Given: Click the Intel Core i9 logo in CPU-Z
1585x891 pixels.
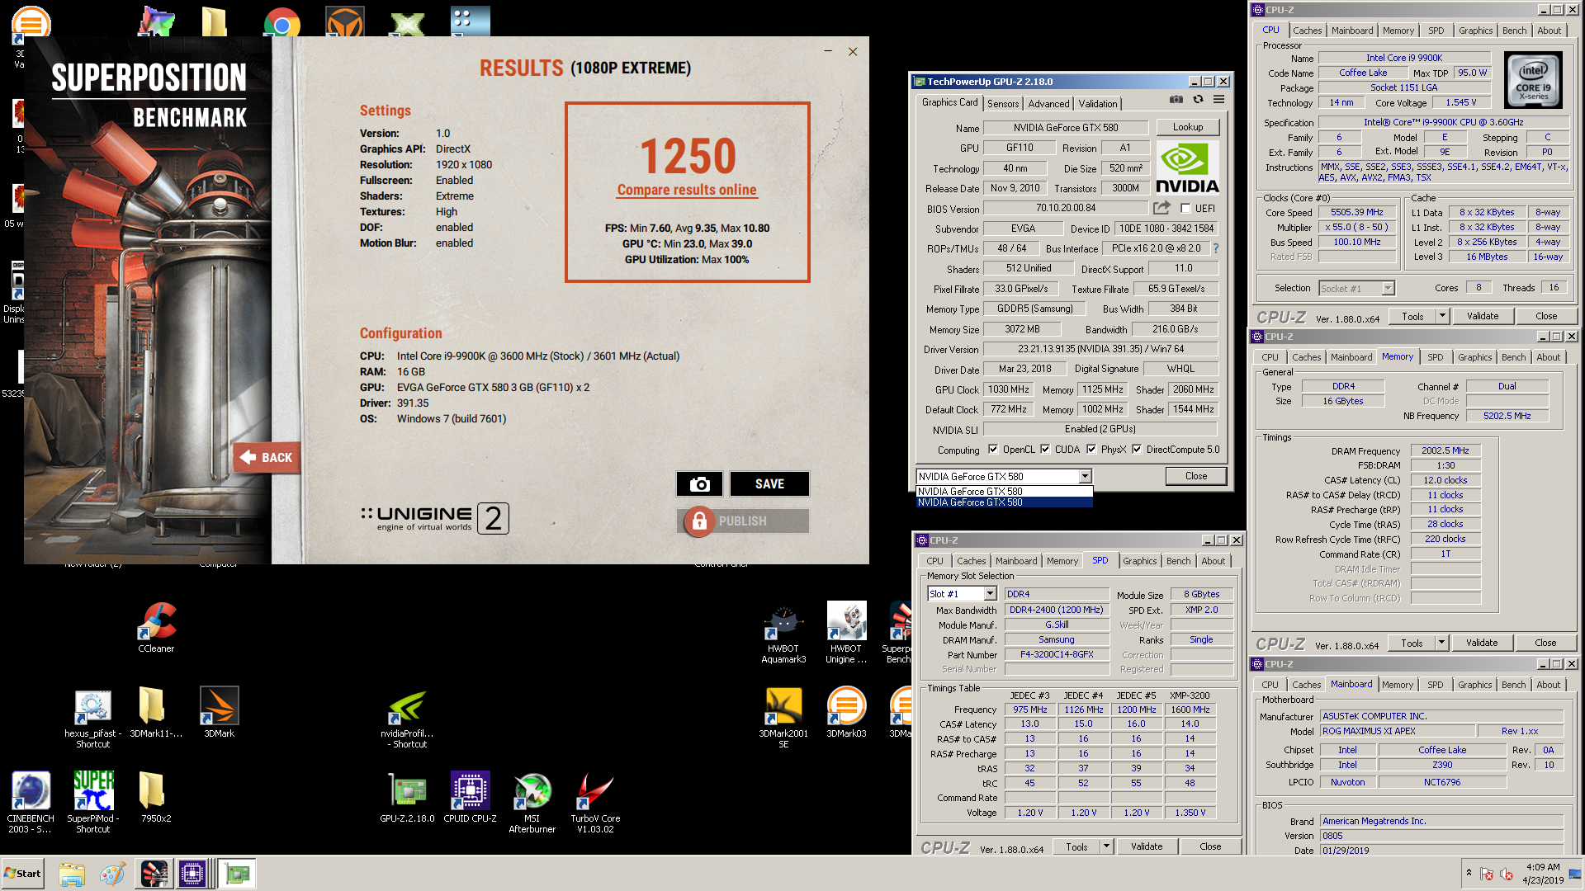Looking at the screenshot, I should point(1533,80).
